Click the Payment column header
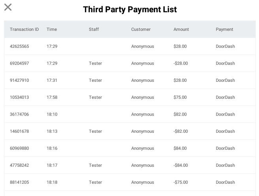The image size is (259, 196). pos(224,29)
